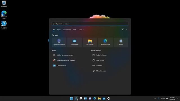
Task: Open File Explorer on taskbar
Action: 99,98
